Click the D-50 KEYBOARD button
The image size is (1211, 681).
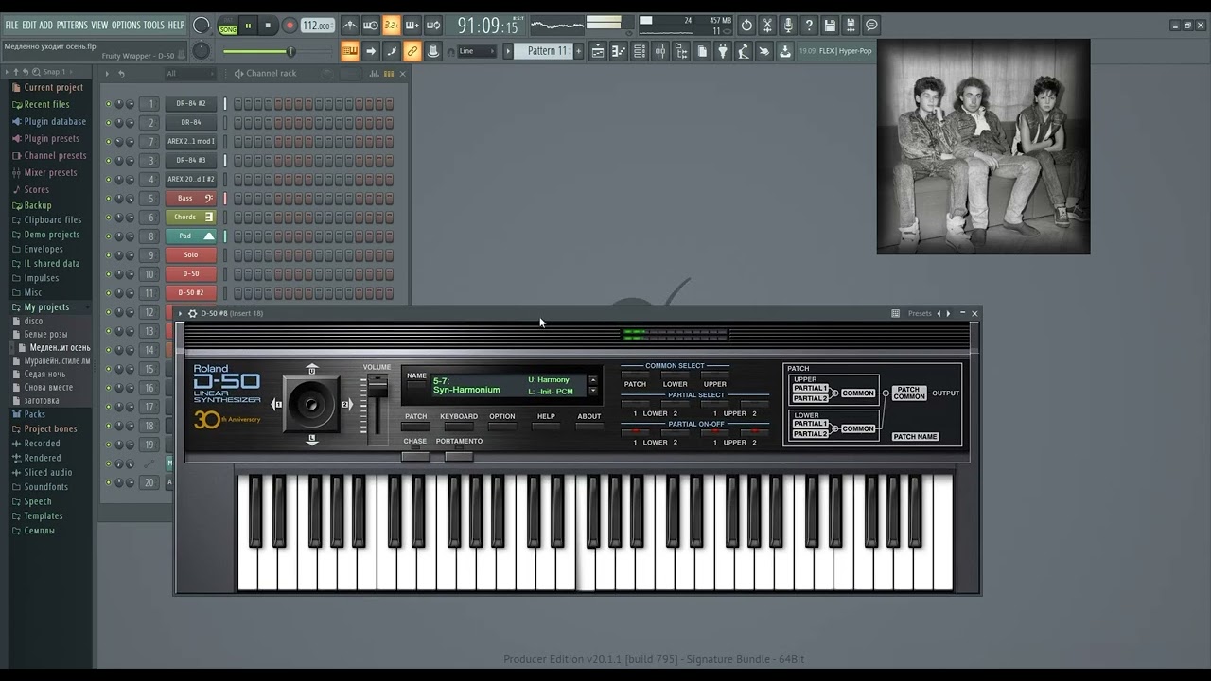(459, 426)
